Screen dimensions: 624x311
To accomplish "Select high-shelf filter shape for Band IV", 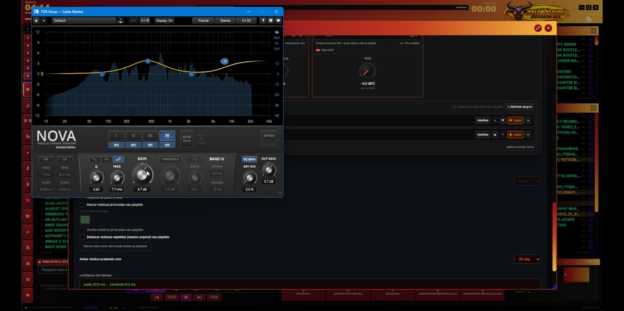I will tap(118, 159).
